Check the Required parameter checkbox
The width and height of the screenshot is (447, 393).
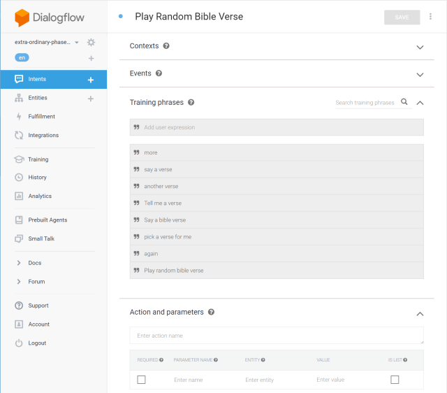142,380
